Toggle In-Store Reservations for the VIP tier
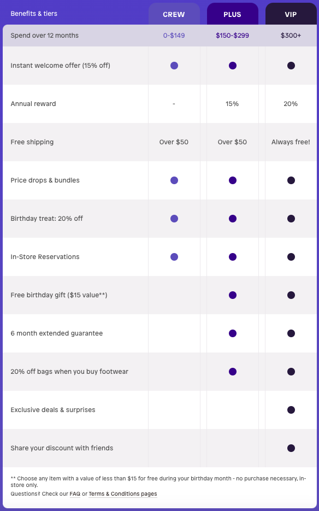Screen dimensions: 319x511 [x=291, y=256]
